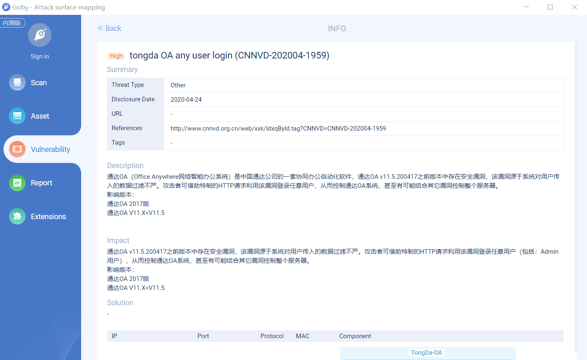
Task: Open the CNNVD reference URL
Action: pyautogui.click(x=278, y=128)
